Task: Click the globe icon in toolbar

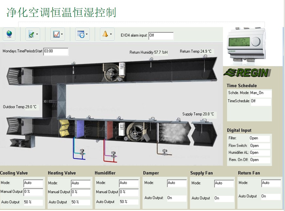Action: click(9, 34)
